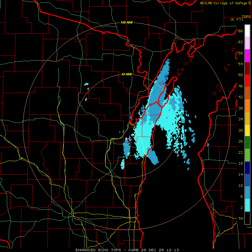This screenshot has width=252, height=252.
Task: Click the bright red 46 kft legend swatch
Action: pyautogui.click(x=247, y=81)
